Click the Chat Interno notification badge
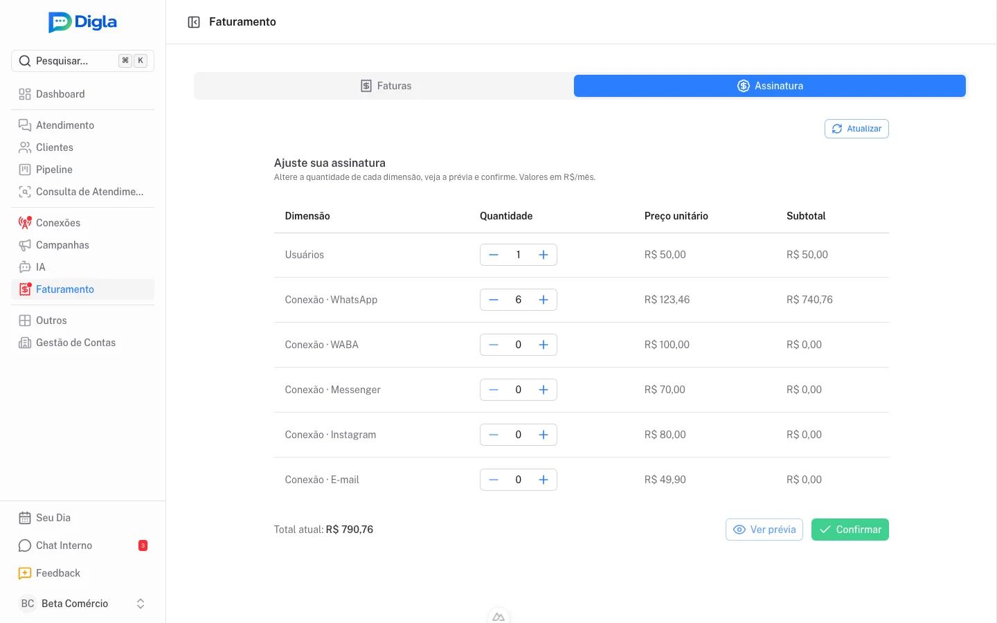997x623 pixels. click(143, 545)
